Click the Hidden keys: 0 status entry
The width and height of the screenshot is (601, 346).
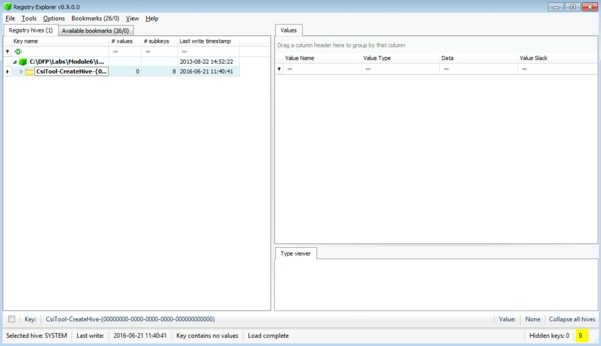(x=549, y=336)
